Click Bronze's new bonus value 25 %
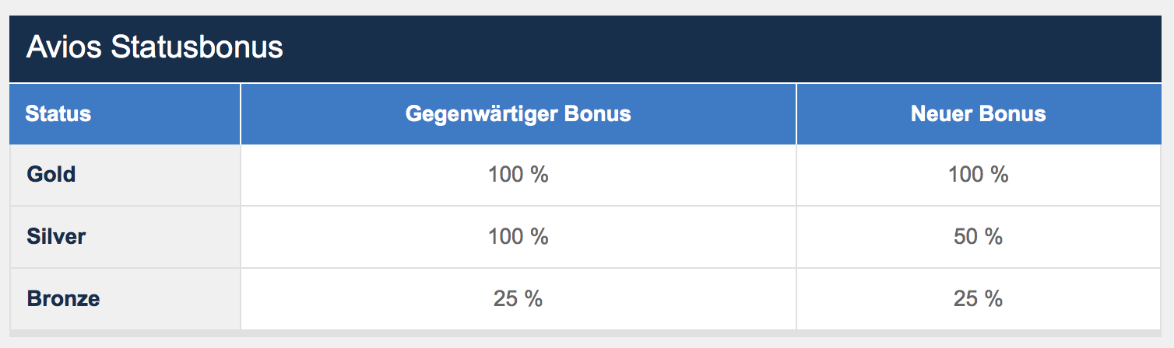Screen dimensions: 1174x348 [978, 298]
